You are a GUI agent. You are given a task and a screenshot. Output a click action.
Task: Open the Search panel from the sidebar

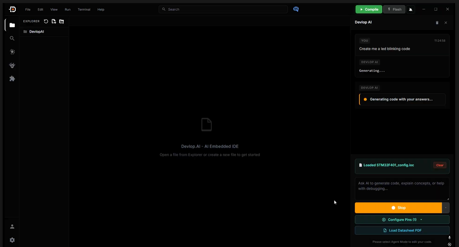[x=12, y=38]
